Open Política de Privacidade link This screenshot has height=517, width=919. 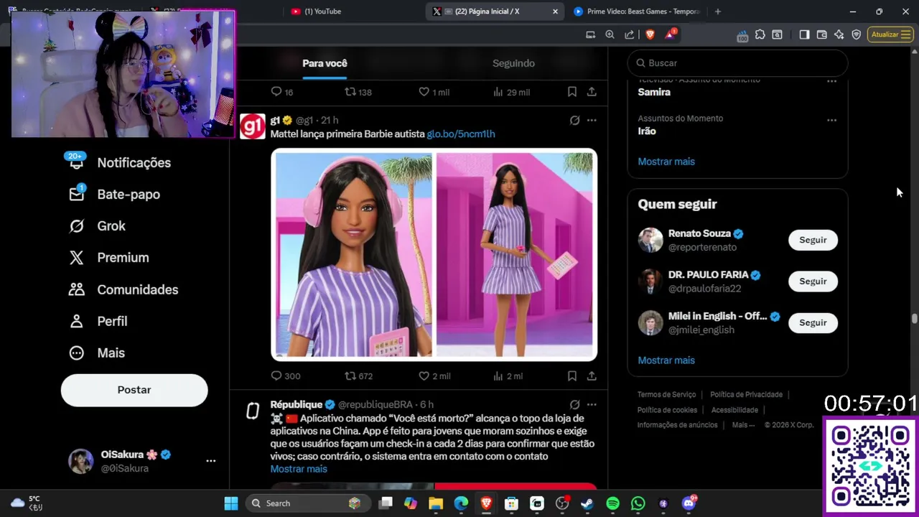click(x=746, y=395)
